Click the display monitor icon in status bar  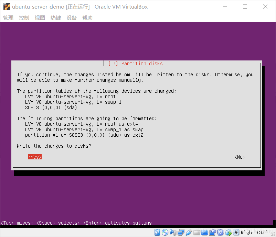204,233
